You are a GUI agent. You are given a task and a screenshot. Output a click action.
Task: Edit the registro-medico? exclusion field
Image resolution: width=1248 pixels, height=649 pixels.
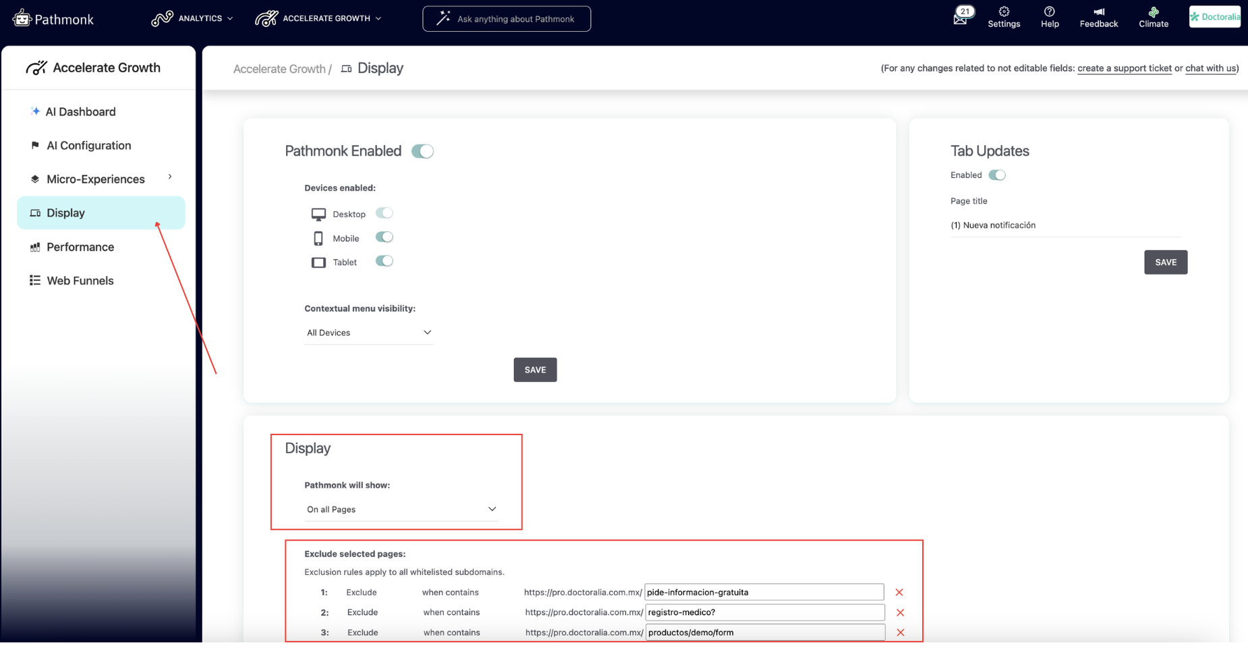point(765,613)
